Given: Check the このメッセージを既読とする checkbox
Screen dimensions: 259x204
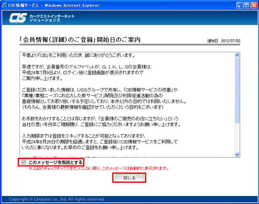Looking at the screenshot, I should click(24, 162).
